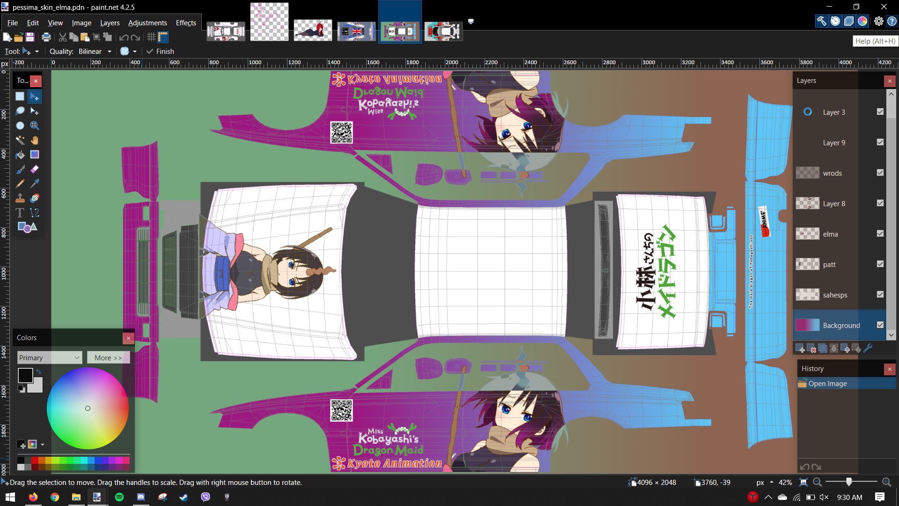Open the Effects menu

tap(186, 22)
